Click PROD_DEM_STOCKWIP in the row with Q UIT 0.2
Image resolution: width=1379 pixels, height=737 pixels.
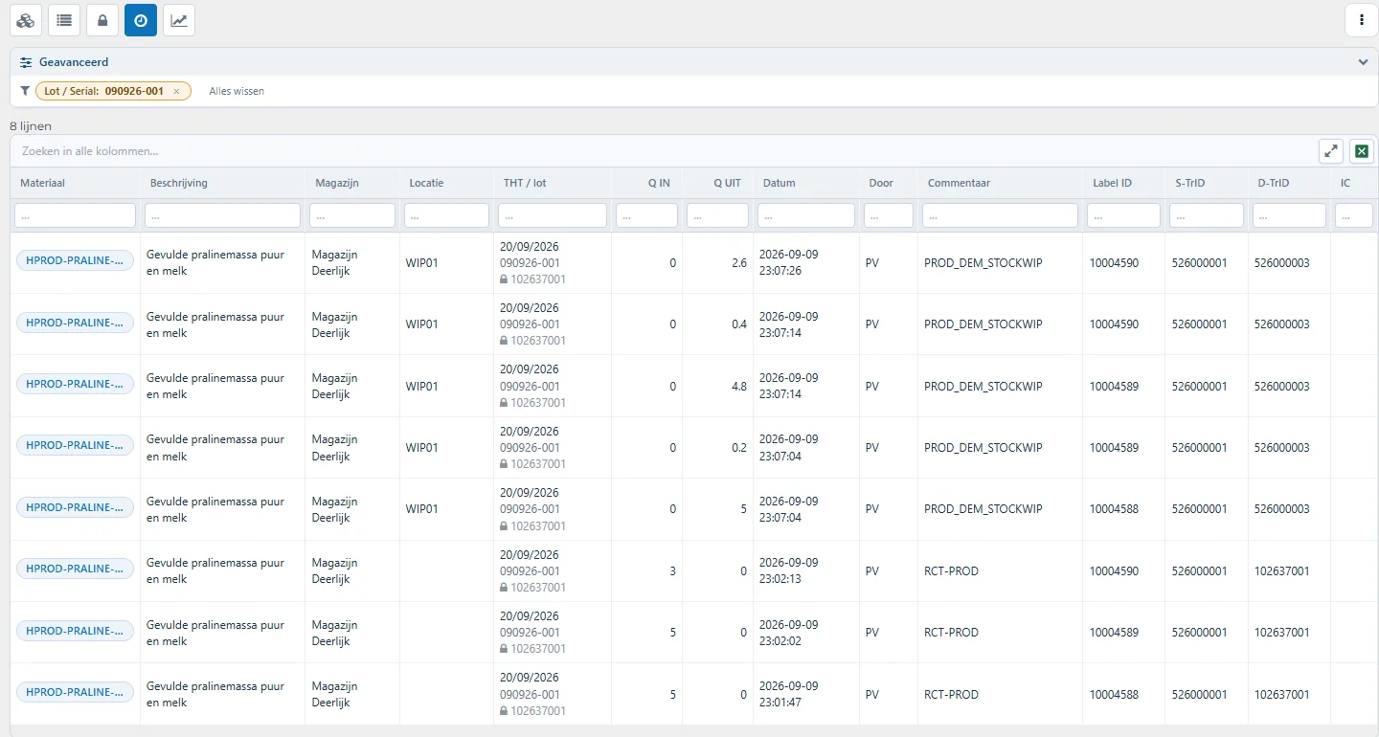[x=983, y=447]
